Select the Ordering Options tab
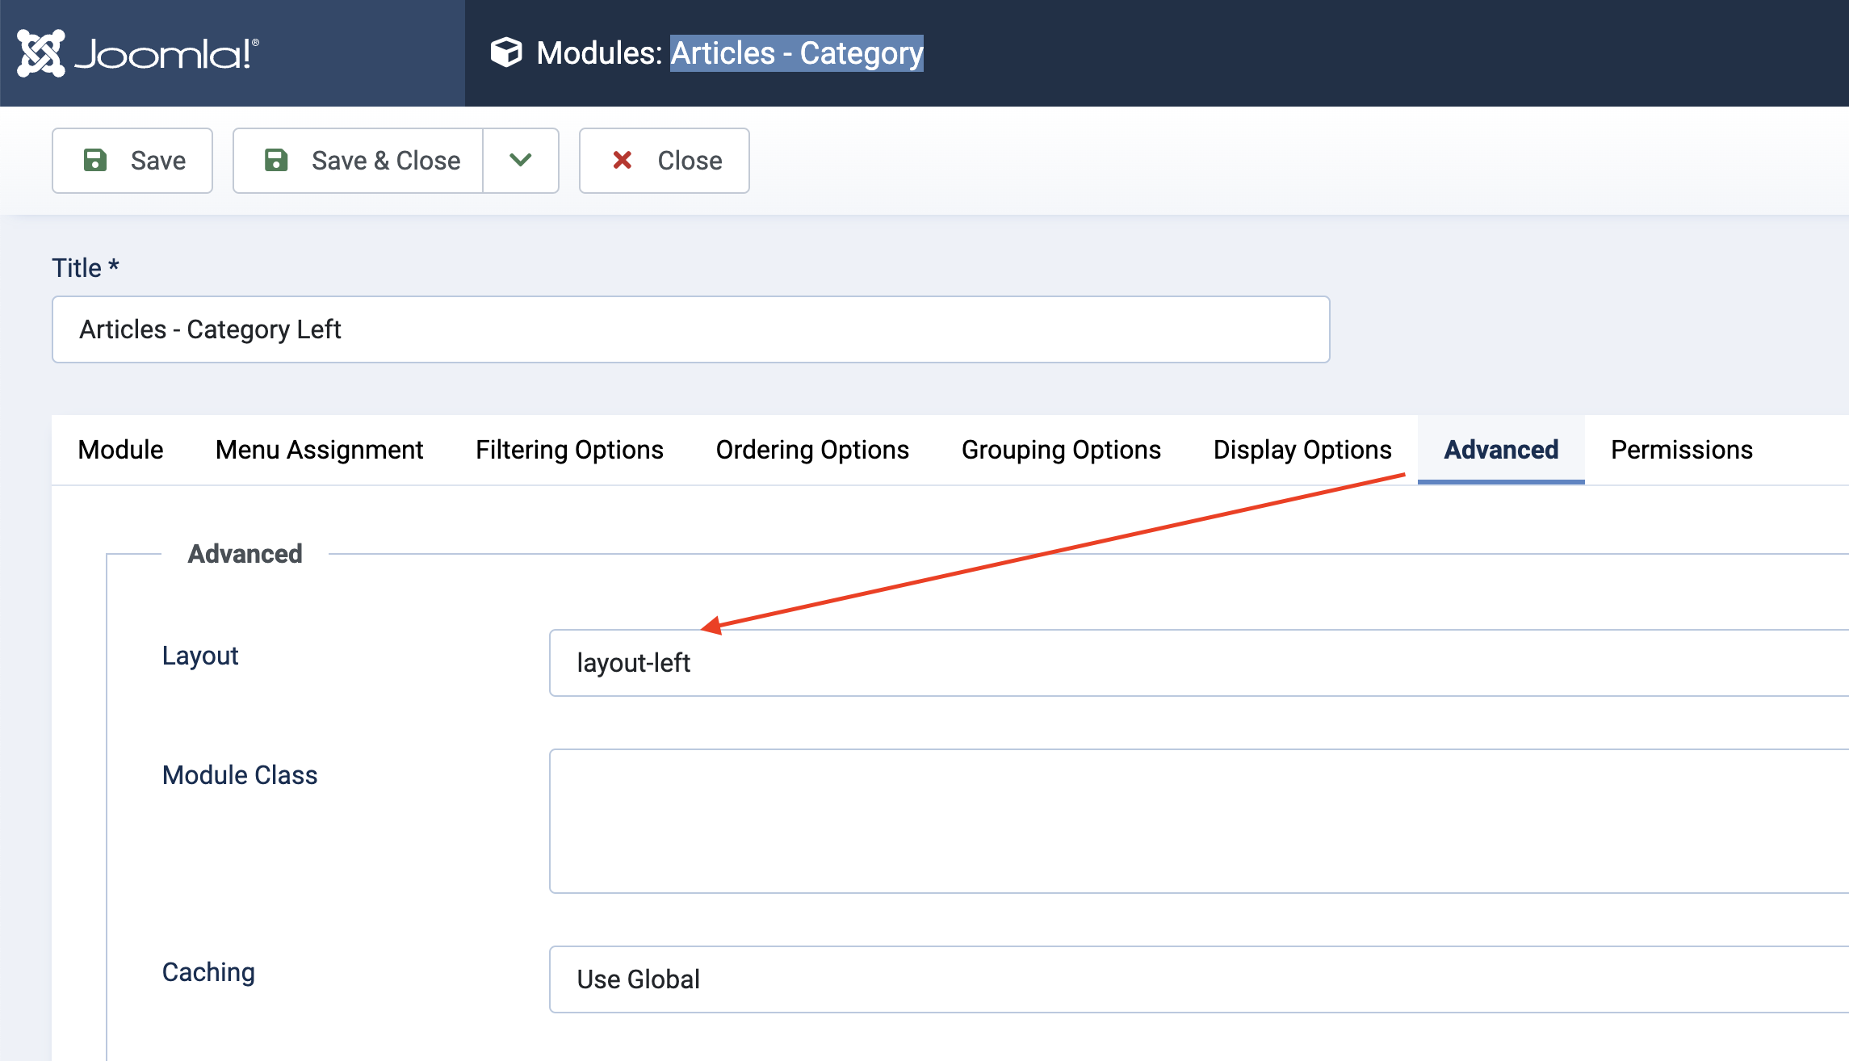 tap(812, 450)
